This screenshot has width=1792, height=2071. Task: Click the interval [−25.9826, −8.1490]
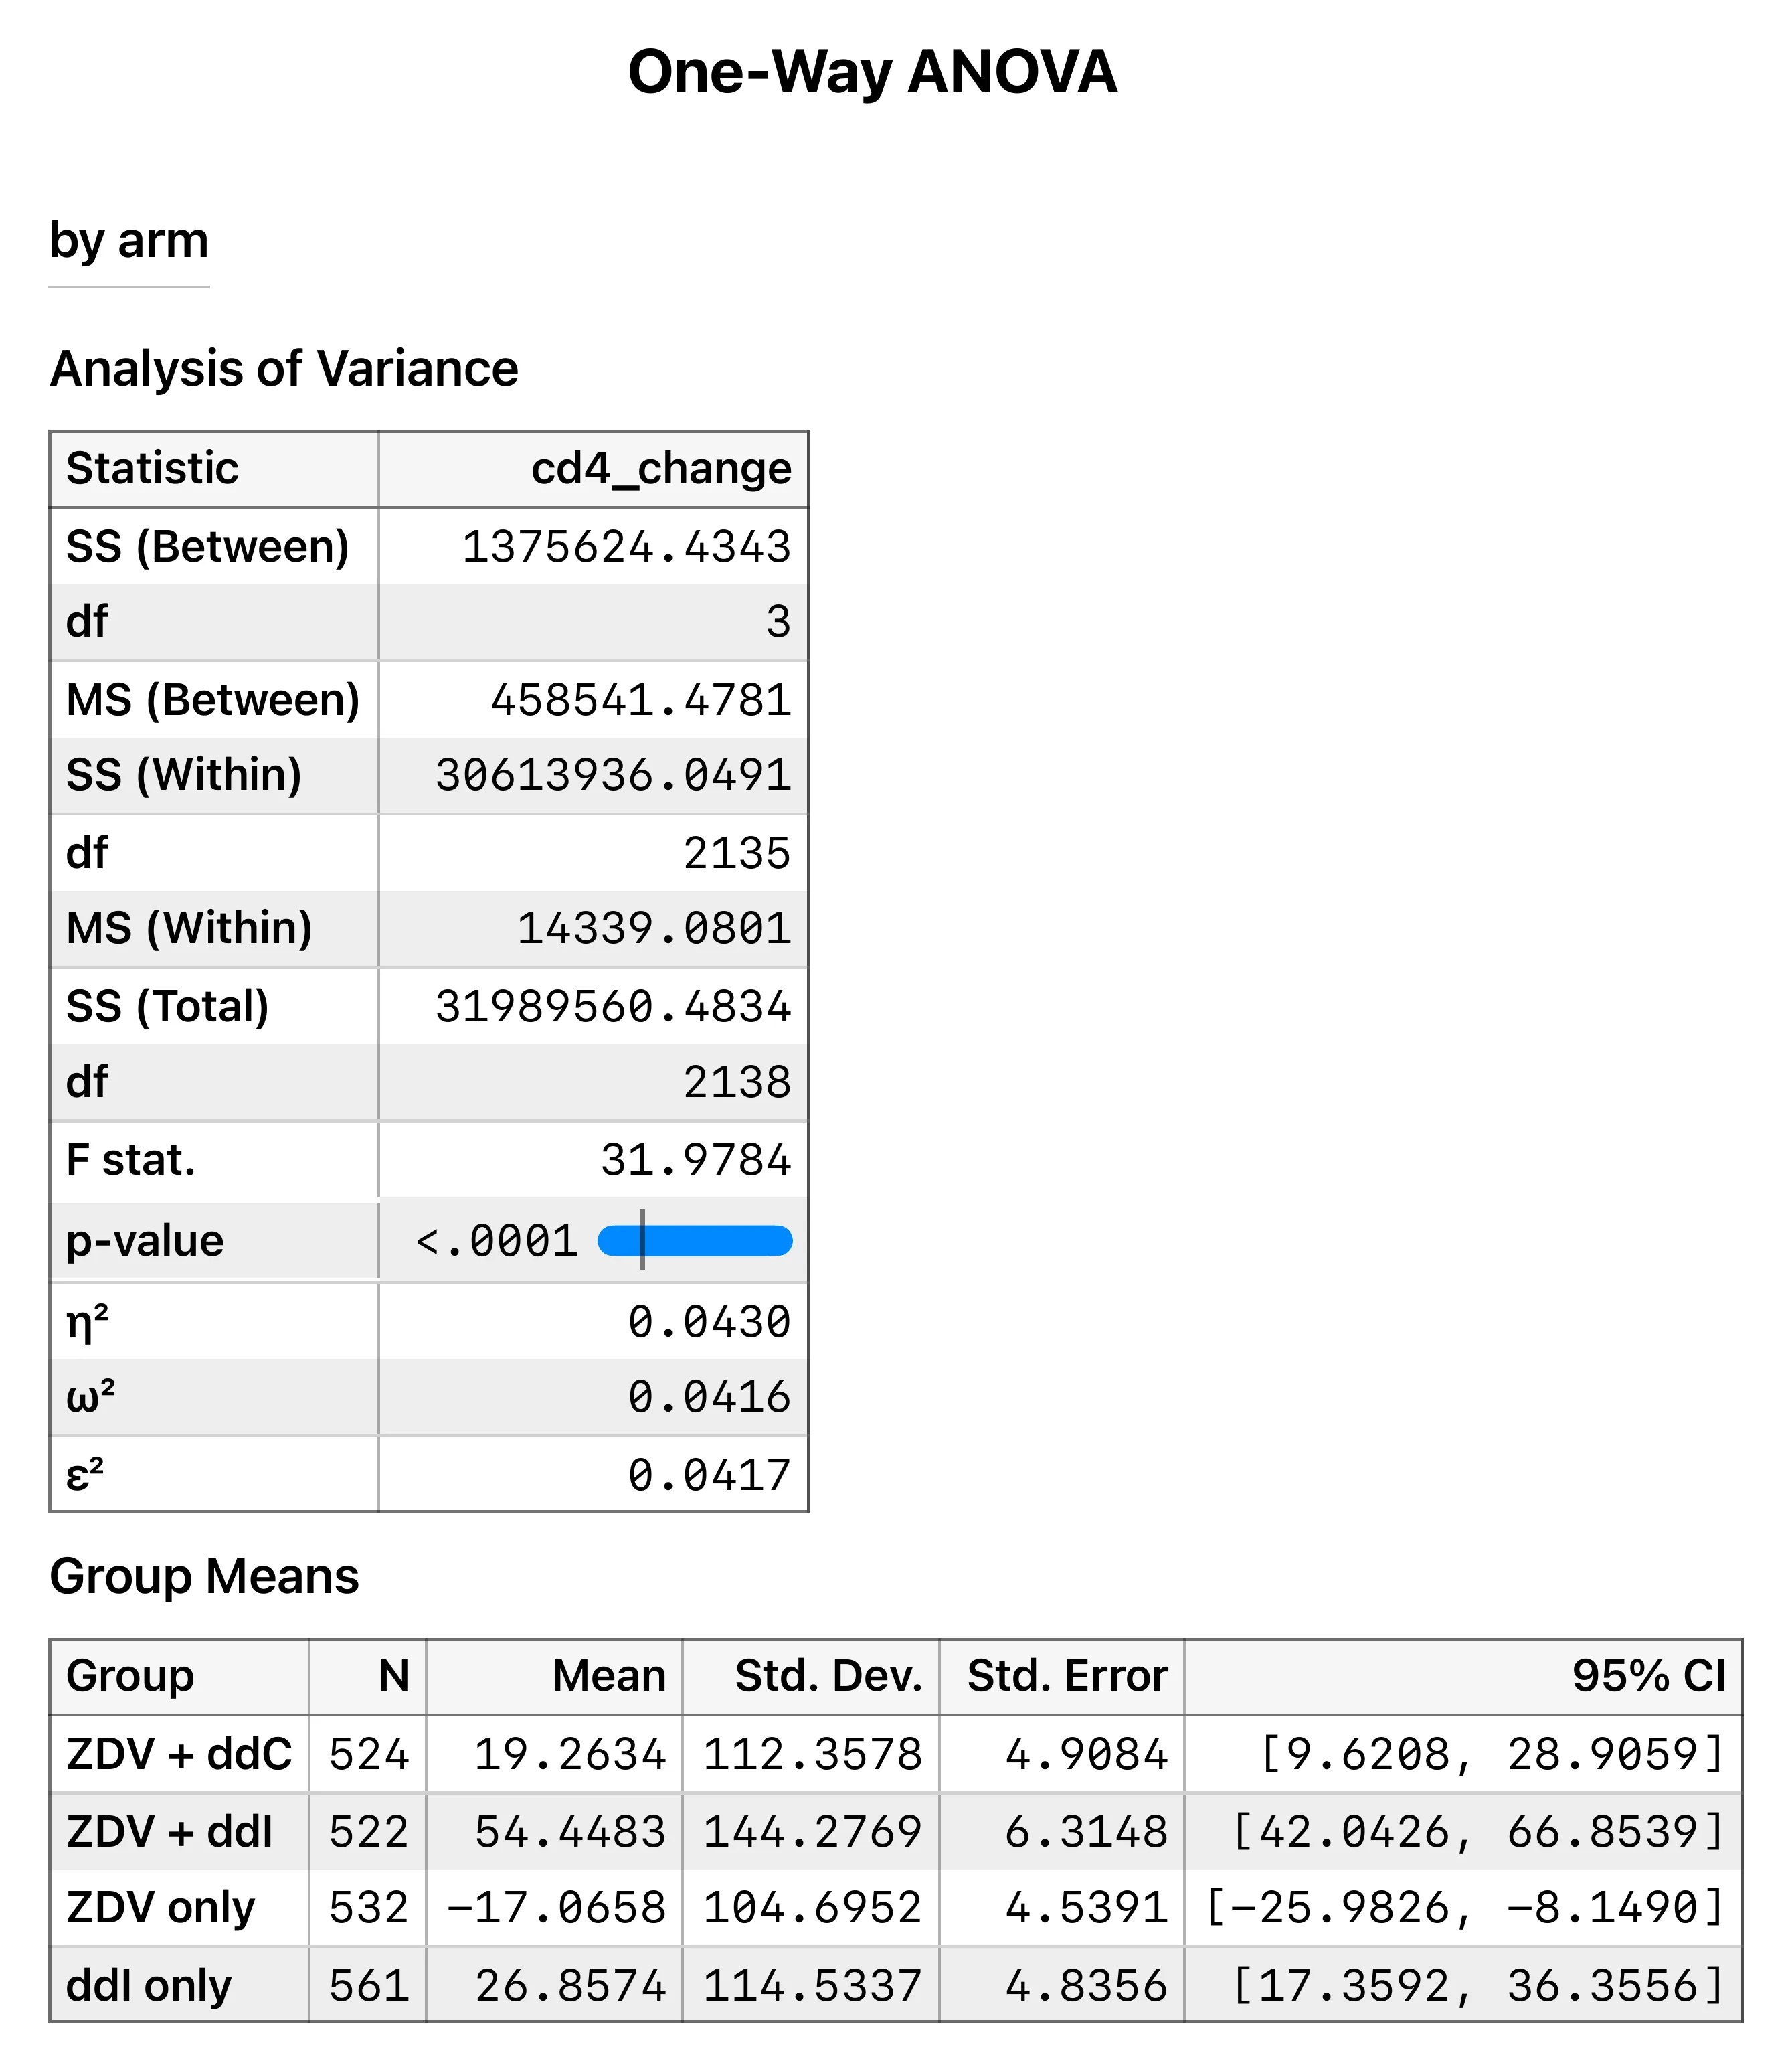click(1466, 1908)
